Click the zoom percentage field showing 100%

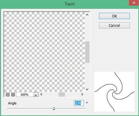(x=25, y=95)
